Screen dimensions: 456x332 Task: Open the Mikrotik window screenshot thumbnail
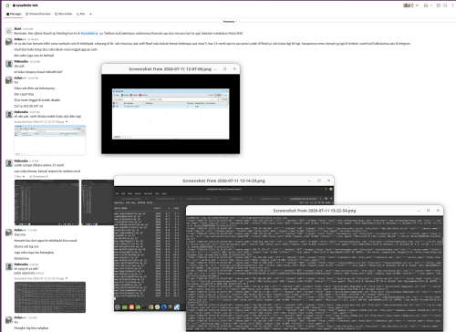(50, 140)
